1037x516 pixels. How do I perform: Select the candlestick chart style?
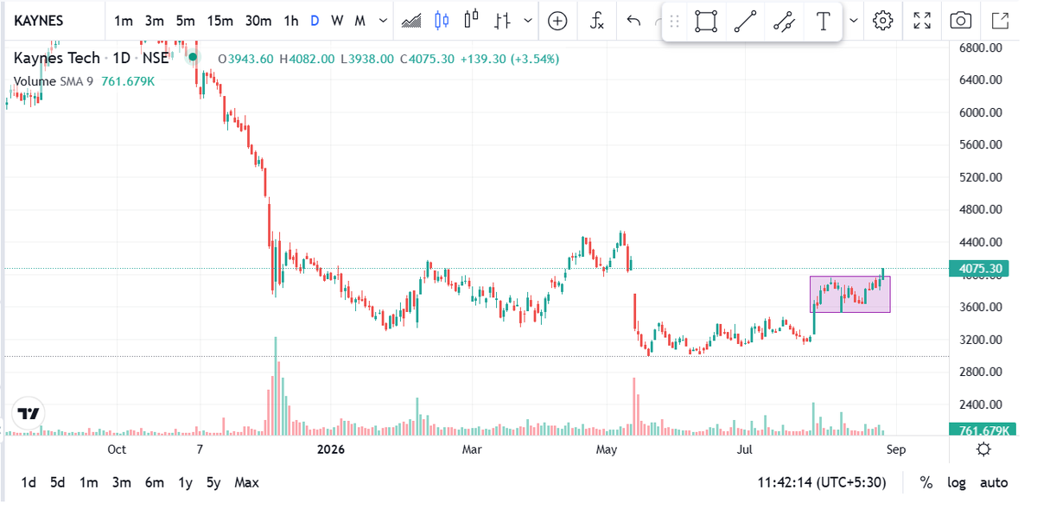tap(442, 21)
